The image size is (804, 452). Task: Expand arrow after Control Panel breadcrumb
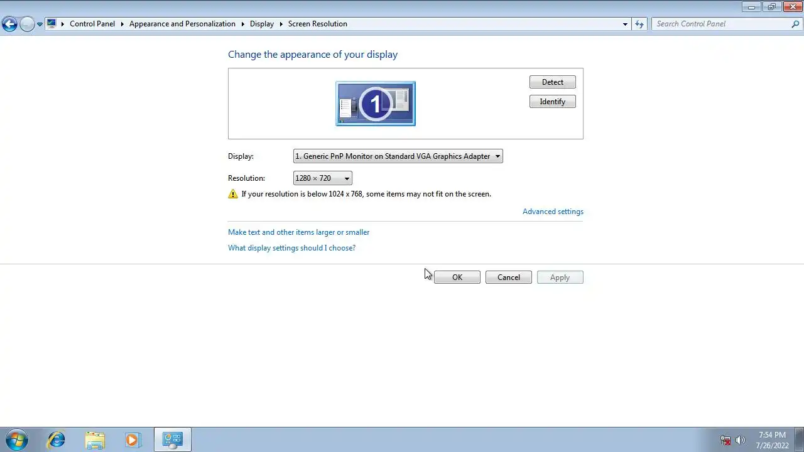point(122,24)
